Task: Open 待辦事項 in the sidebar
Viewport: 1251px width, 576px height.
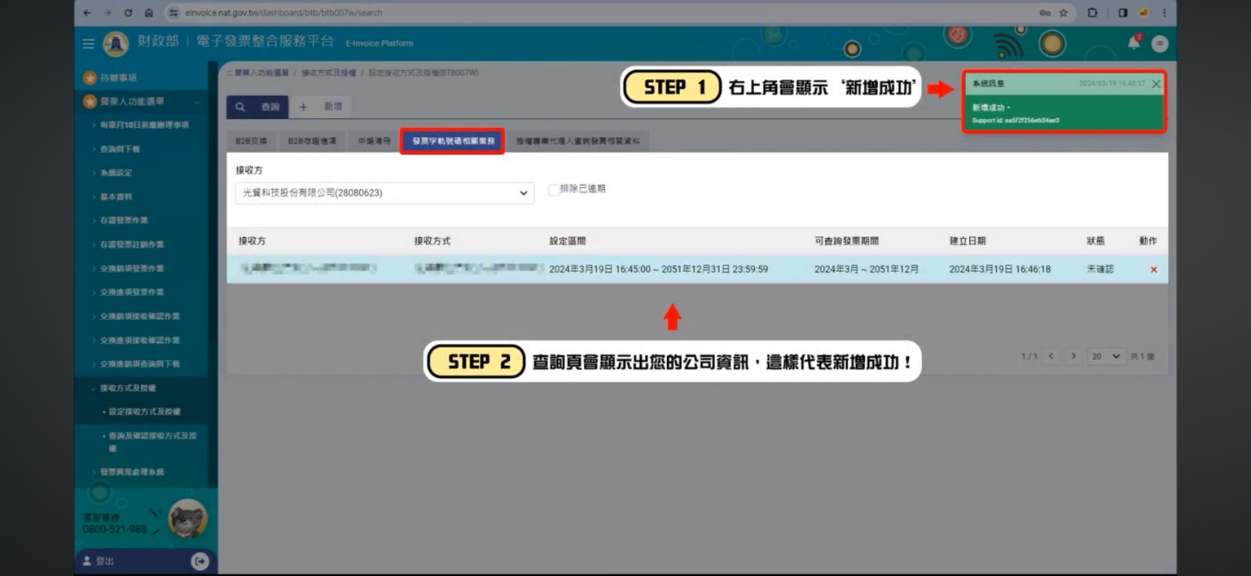Action: tap(119, 78)
